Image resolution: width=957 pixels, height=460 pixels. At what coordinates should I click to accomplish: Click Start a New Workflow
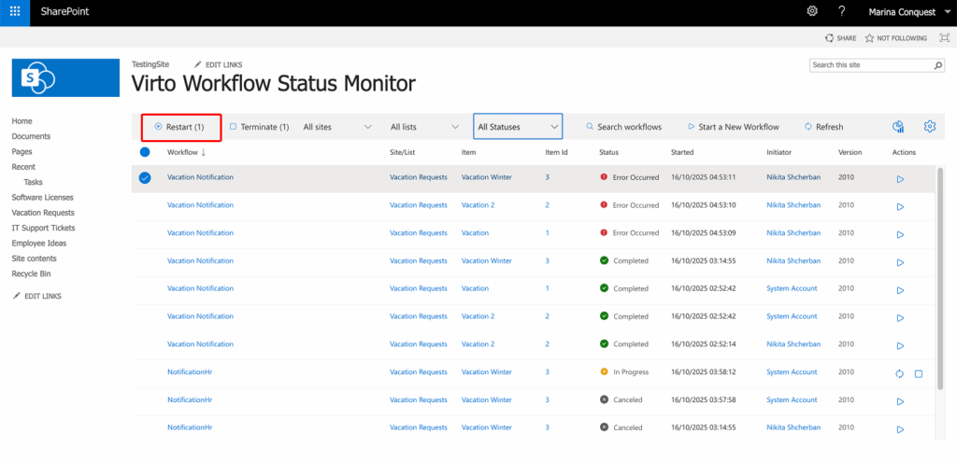tap(734, 127)
